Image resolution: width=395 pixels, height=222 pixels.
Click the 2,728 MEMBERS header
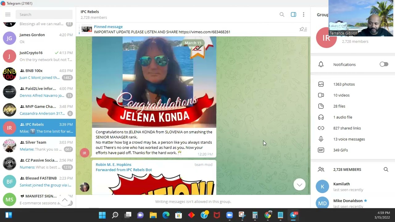347,169
